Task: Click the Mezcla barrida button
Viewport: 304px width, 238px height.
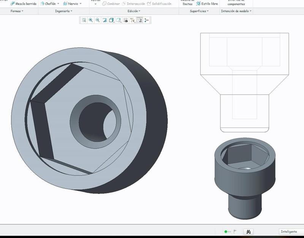Action: pos(23,4)
